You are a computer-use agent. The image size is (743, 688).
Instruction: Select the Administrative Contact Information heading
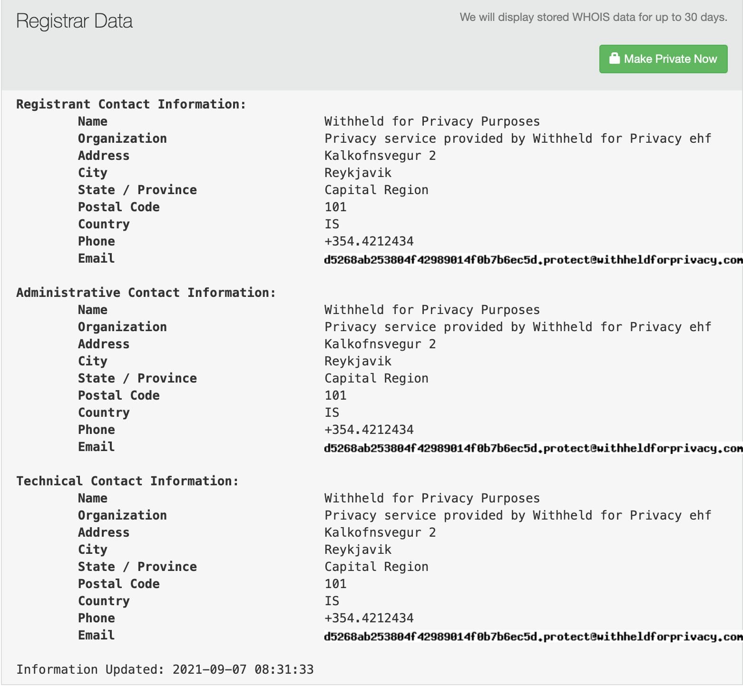pos(146,293)
